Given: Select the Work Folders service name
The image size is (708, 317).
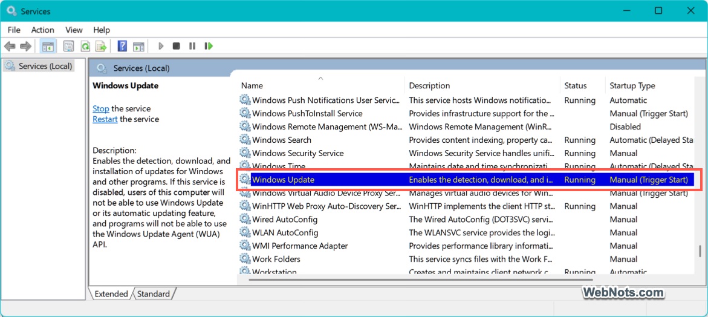Looking at the screenshot, I should (x=276, y=259).
